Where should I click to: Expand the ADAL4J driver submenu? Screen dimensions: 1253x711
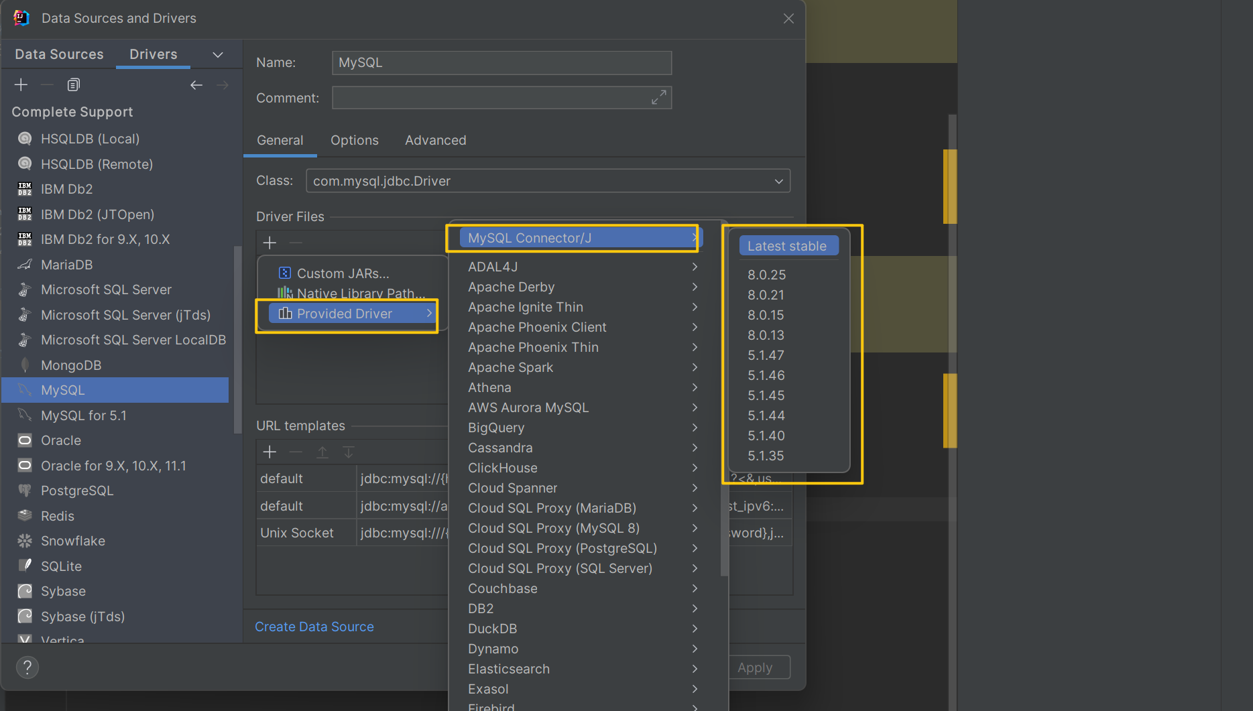click(695, 267)
